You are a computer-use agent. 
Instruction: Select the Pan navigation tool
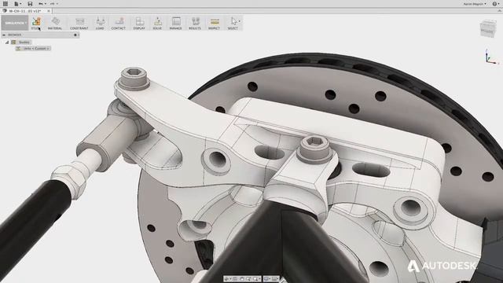pyautogui.click(x=242, y=278)
